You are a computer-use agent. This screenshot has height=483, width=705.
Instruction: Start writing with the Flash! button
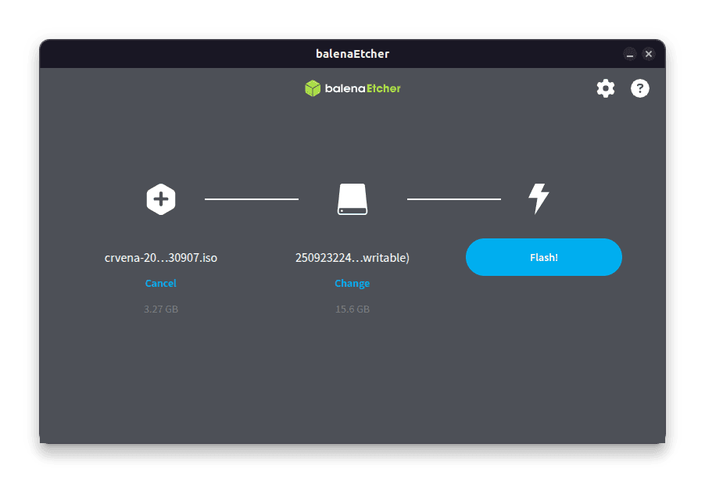pos(543,257)
